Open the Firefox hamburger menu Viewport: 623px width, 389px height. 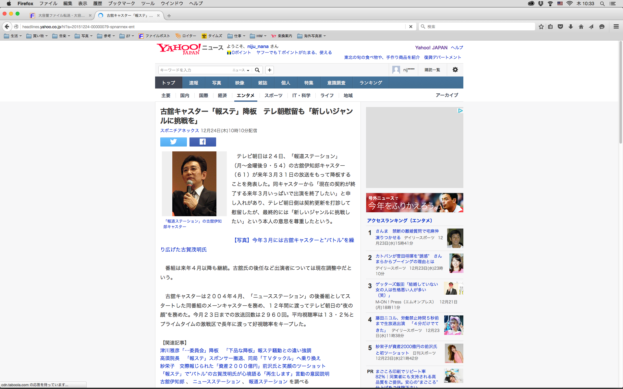[616, 27]
